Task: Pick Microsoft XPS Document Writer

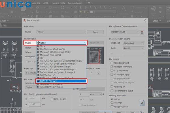Action: (61, 52)
